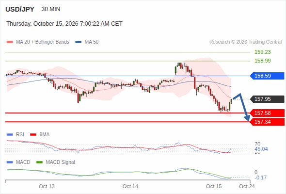
Task: Click the red 157.58 support price tag
Action: click(x=267, y=113)
